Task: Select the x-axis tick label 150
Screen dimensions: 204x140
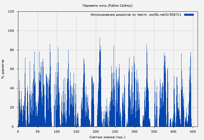Action: coord(76,132)
